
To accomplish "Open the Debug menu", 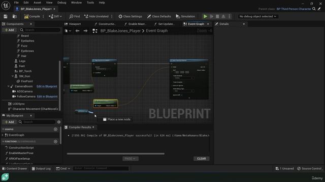I will [x=61, y=3].
